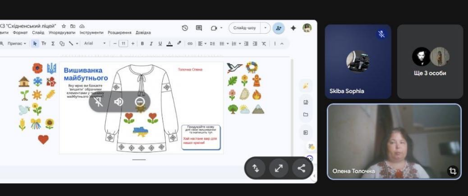Start the Слайд-шоу presentation
The image size is (468, 196).
pyautogui.click(x=245, y=28)
